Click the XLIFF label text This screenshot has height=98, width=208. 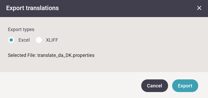pyautogui.click(x=52, y=40)
